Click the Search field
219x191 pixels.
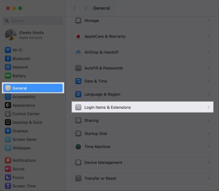click(33, 21)
